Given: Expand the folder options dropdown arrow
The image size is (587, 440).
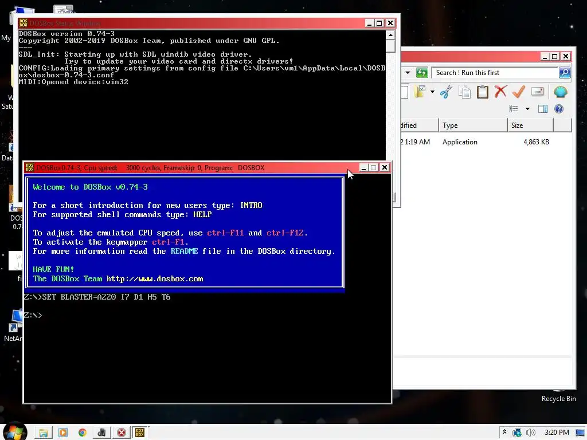Looking at the screenshot, I should click(432, 92).
